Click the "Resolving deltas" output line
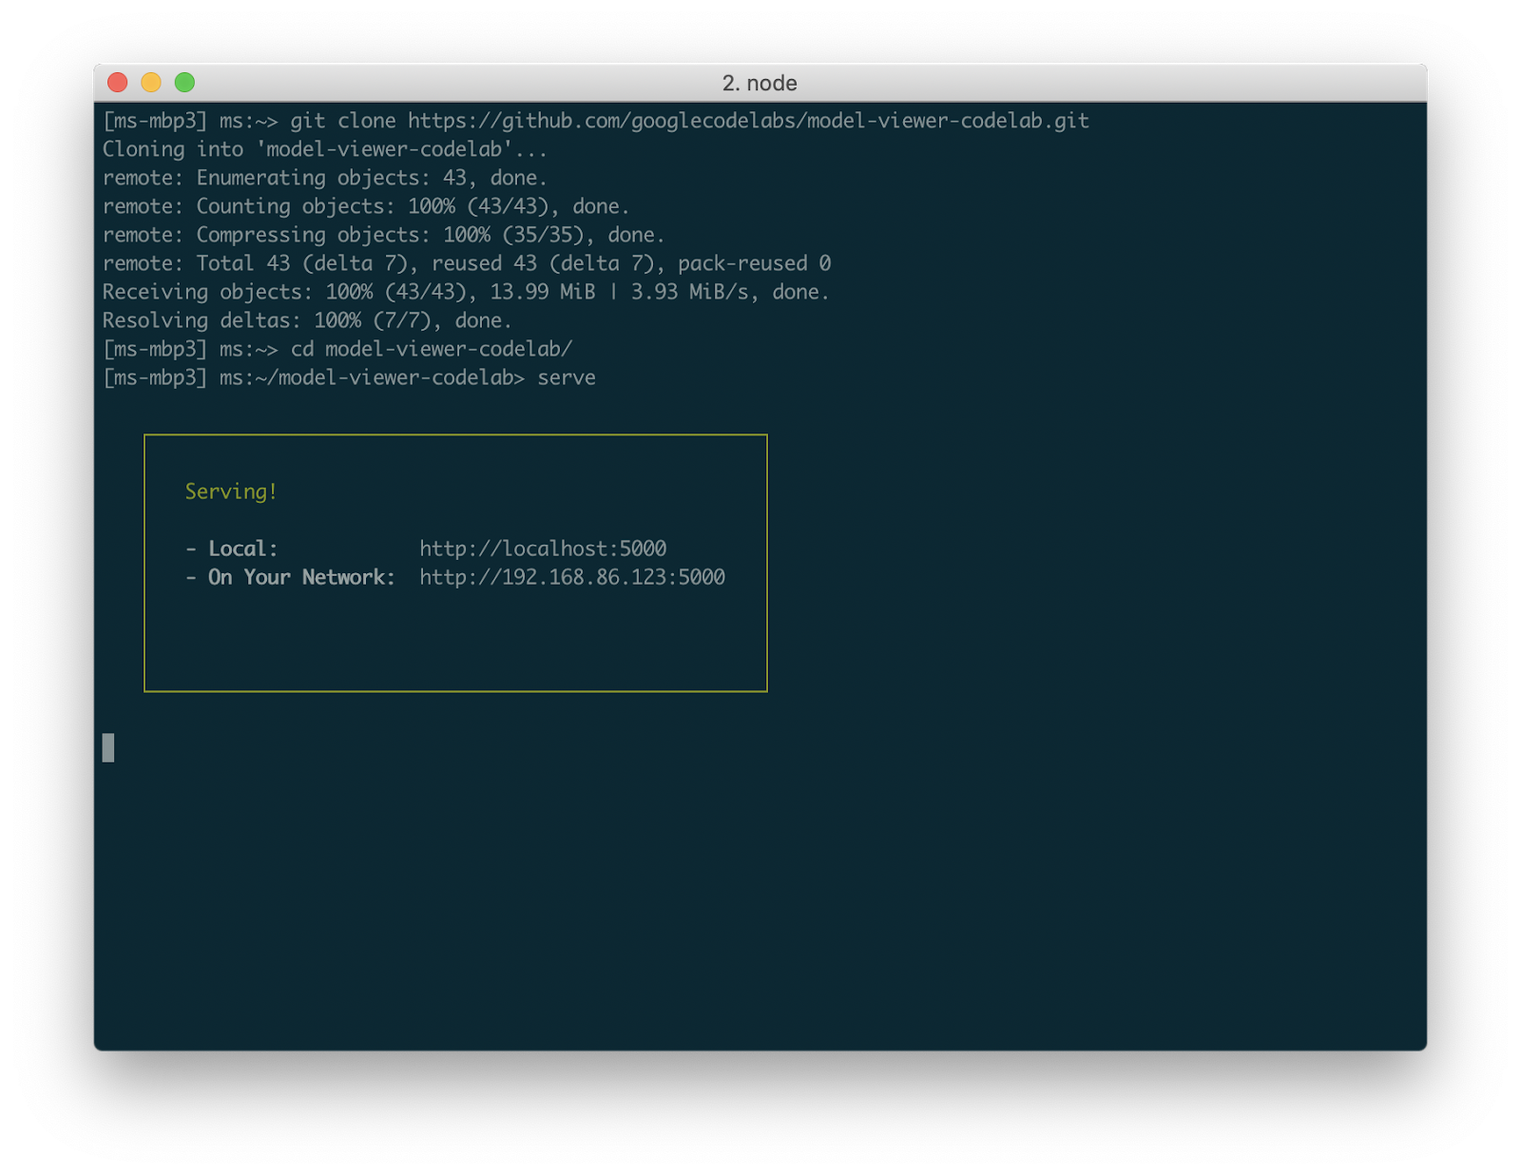Screen dimensions: 1521x1175 306,320
